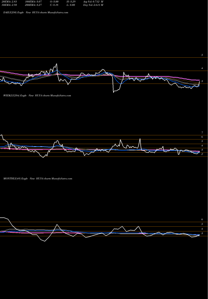Click the Day Vol reading

point(93,5)
